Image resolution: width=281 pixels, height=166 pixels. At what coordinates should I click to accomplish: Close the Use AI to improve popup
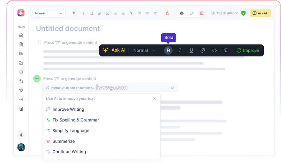[155, 98]
